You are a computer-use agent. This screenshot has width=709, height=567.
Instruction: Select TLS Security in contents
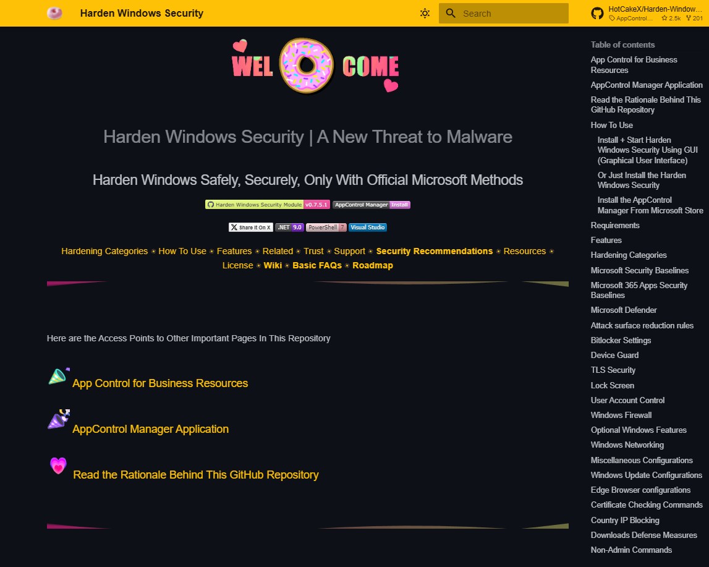(x=613, y=370)
